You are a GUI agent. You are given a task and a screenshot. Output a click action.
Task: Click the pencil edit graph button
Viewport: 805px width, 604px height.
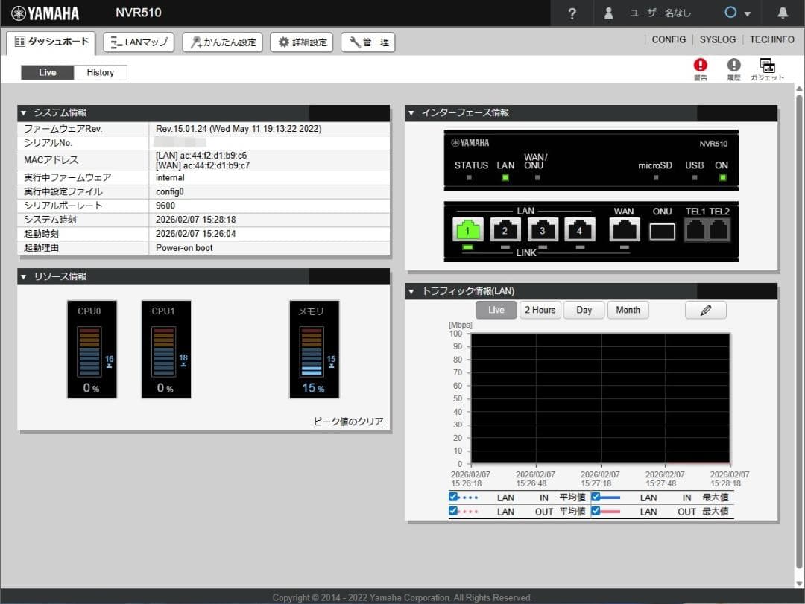coord(705,310)
